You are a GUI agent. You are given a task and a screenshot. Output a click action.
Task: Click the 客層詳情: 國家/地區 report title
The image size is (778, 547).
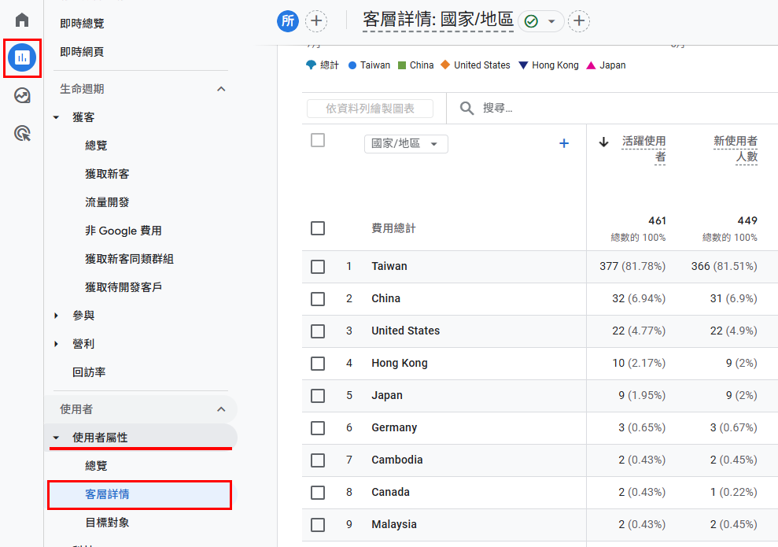[x=438, y=20]
